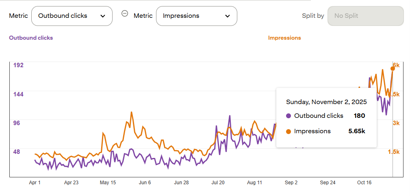Screen dimensions: 410x196
Task: Click the Sep 2 date on the x-axis
Action: coord(291,183)
